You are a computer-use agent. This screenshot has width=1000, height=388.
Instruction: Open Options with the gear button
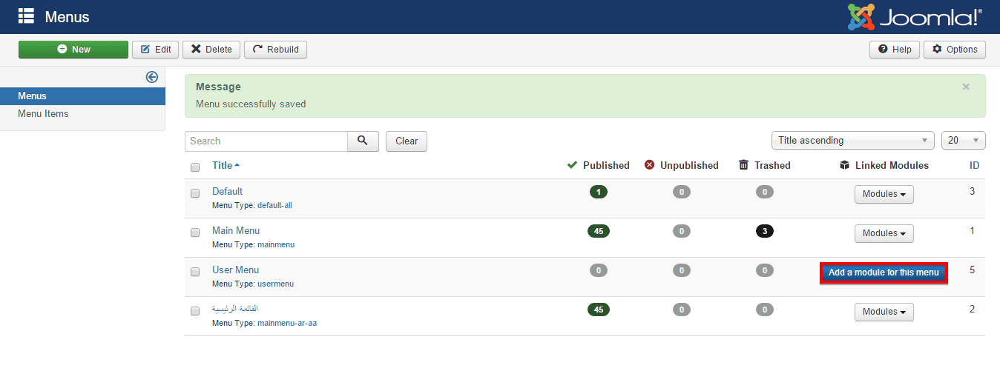coord(955,50)
